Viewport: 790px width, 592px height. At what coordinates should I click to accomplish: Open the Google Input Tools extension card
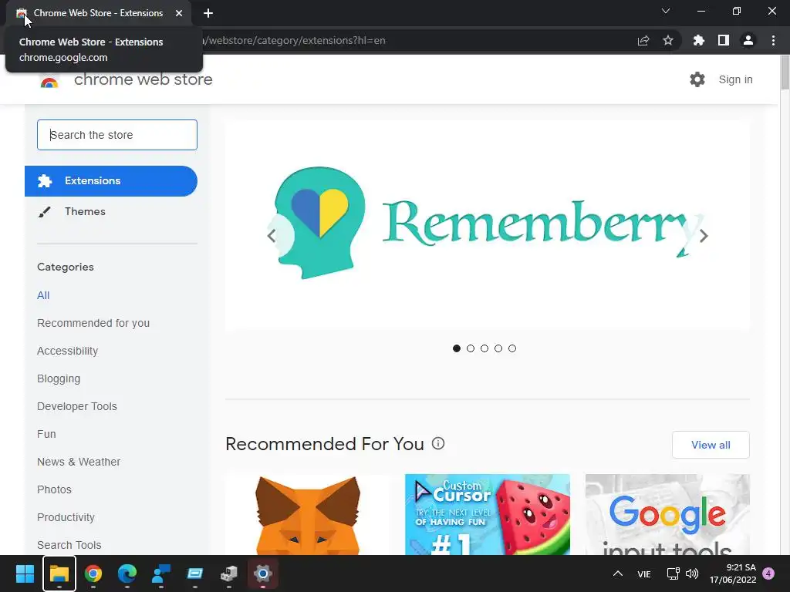667,514
